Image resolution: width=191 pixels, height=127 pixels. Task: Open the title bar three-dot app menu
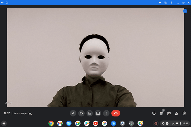pos(171,3)
